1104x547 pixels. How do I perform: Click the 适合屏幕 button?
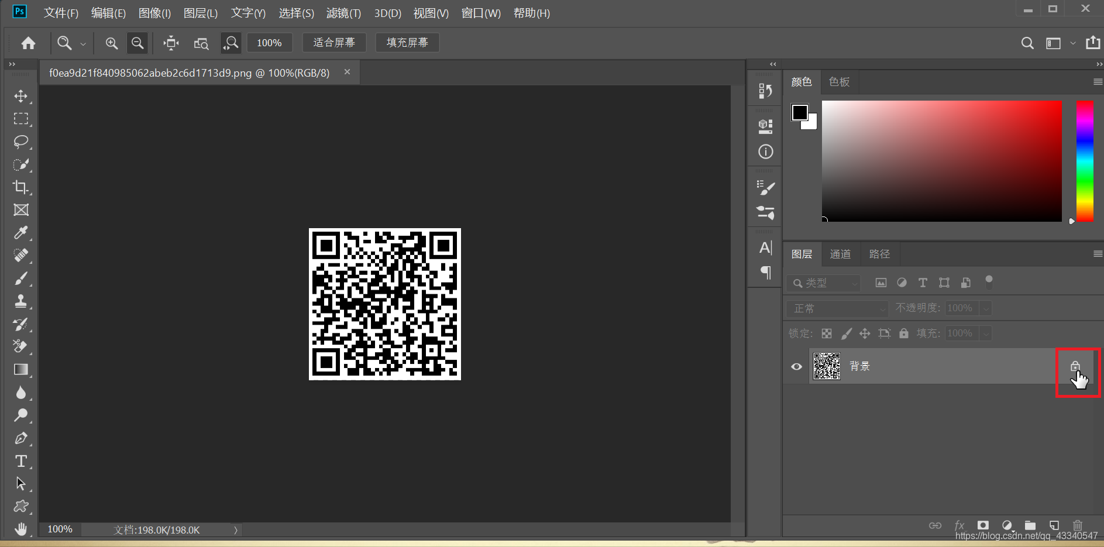pos(334,43)
